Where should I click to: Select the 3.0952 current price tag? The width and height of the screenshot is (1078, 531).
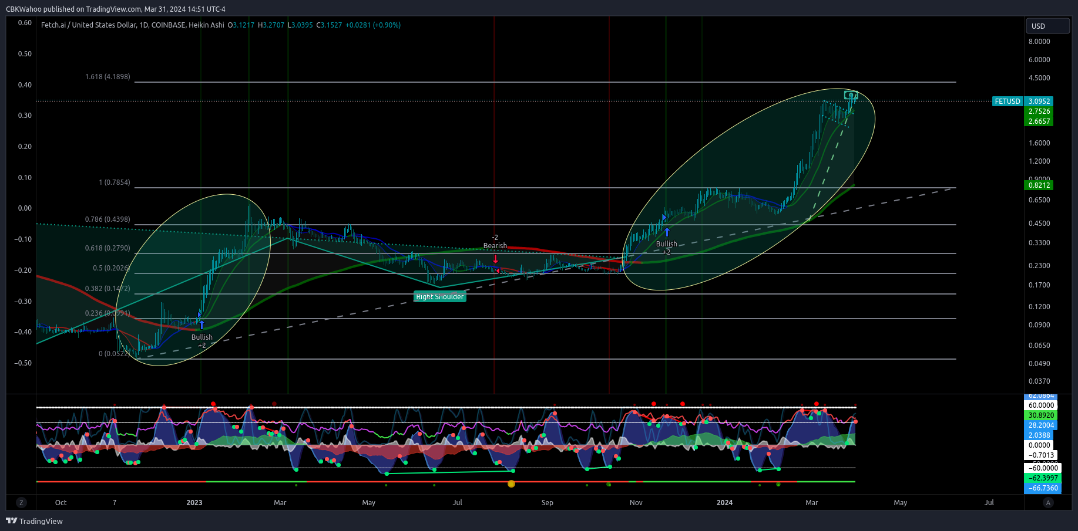pos(1039,102)
